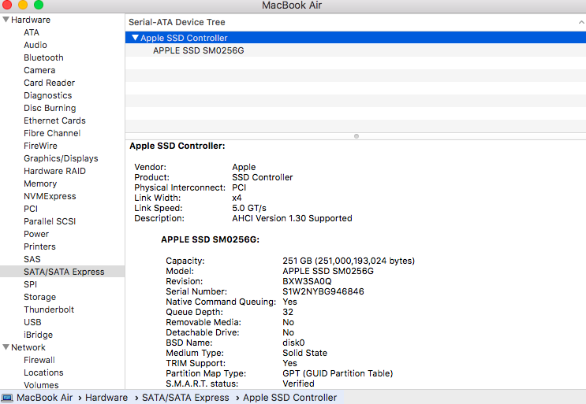Select the APPLE SSD SM0256G device row
This screenshot has height=404, width=586.
[x=356, y=50]
